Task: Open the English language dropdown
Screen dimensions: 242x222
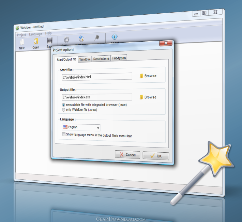Action: [x=81, y=127]
